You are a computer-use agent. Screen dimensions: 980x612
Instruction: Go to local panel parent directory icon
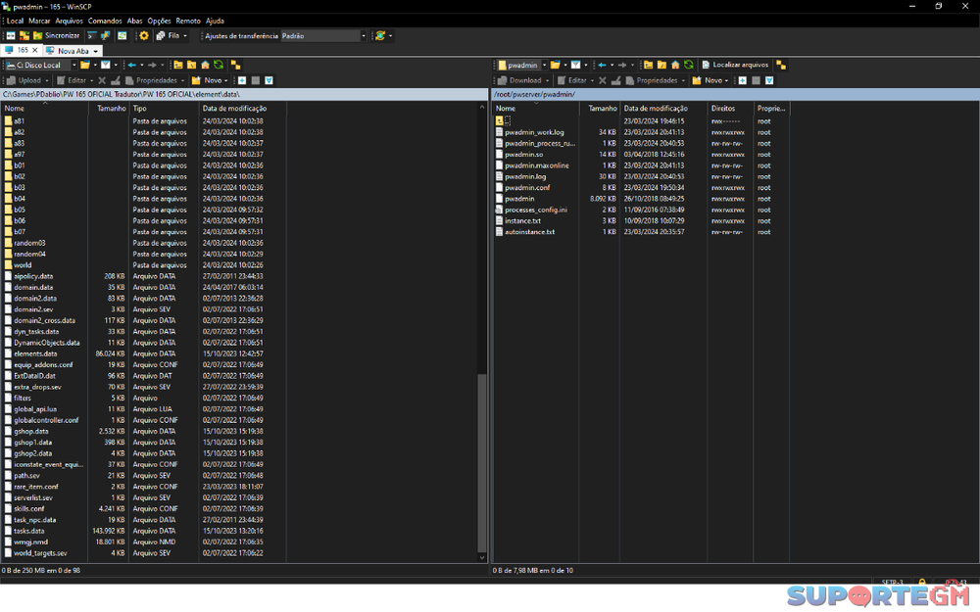tap(177, 66)
